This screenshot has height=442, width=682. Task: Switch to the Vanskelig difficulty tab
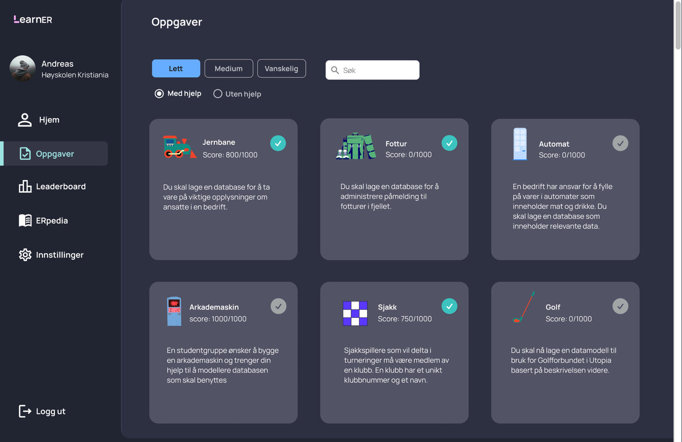click(281, 68)
